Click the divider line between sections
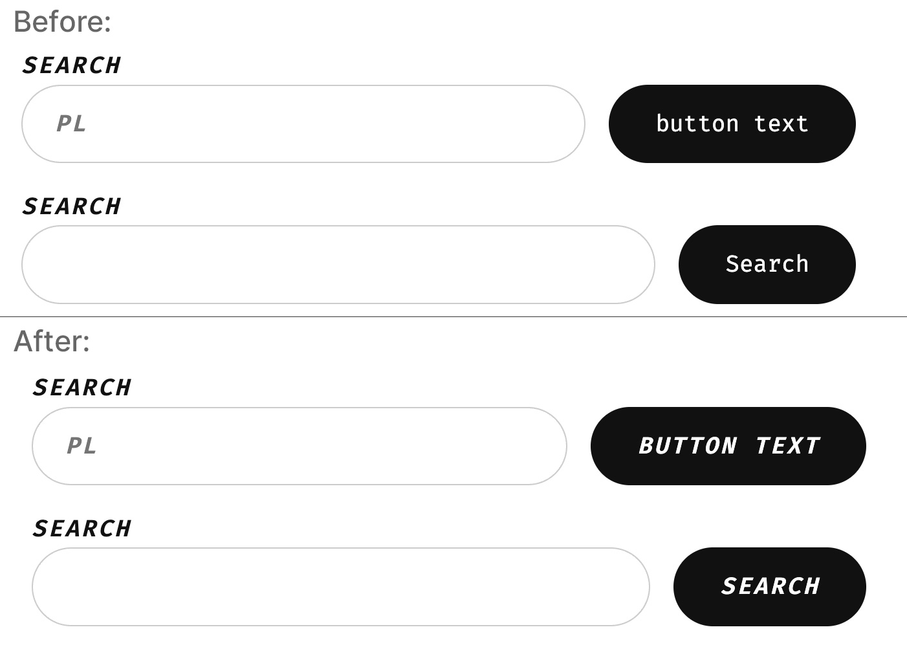The image size is (907, 647). pyautogui.click(x=453, y=315)
